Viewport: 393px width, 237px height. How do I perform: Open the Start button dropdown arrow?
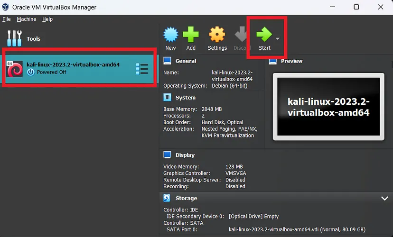278,38
